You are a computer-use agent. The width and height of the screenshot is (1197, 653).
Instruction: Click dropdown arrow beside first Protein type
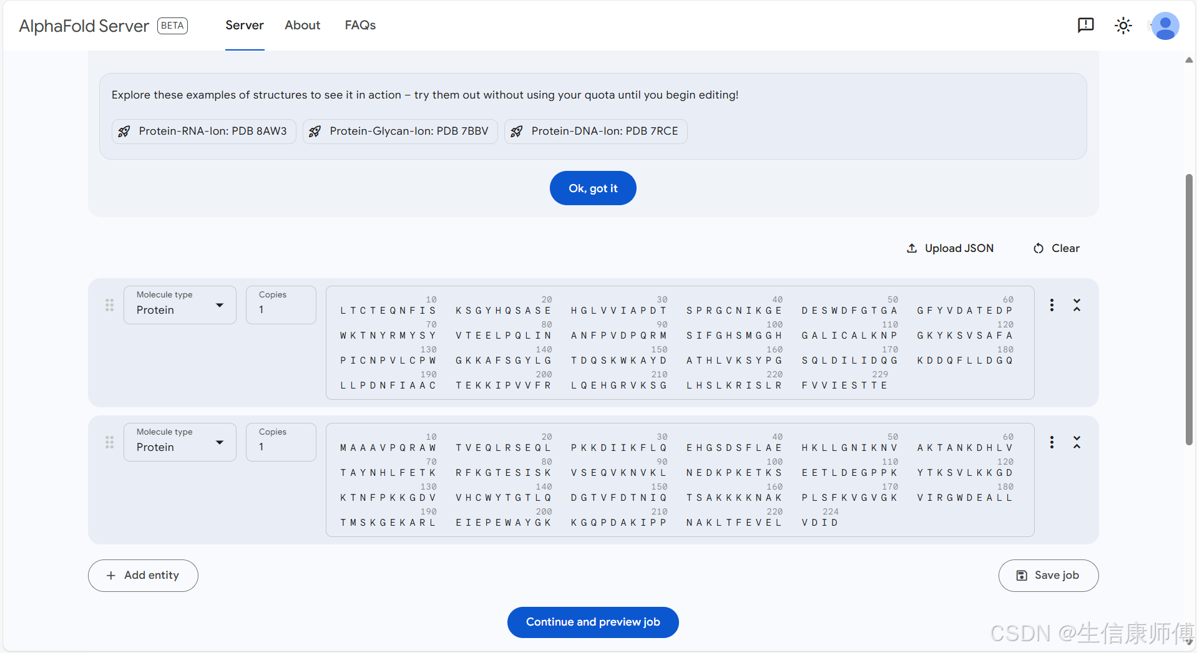[x=220, y=305]
